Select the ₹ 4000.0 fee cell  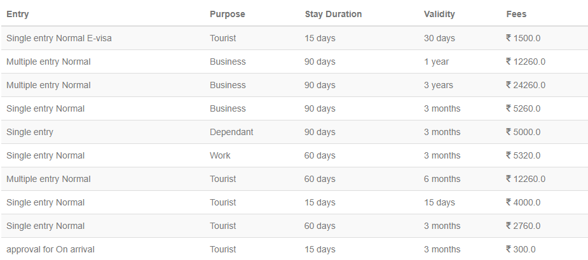tap(523, 202)
